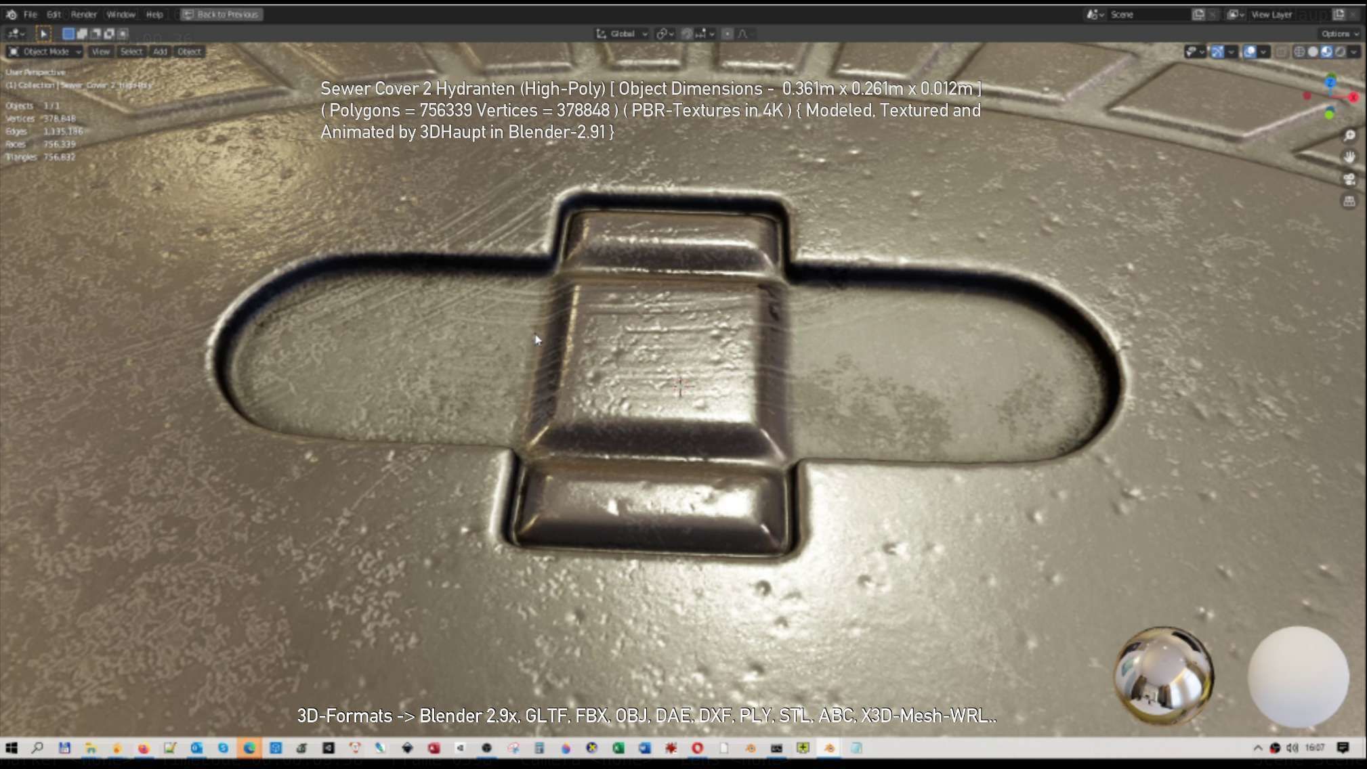Switch to Material Preview shading icon
This screenshot has width=1367, height=769.
point(1326,51)
